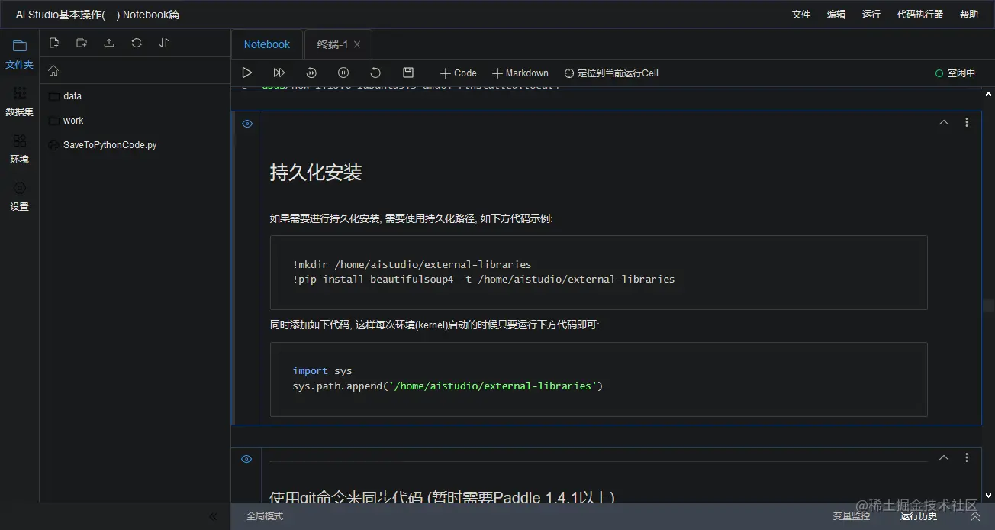
Task: Collapse the 持久化安装 cell
Action: [944, 122]
